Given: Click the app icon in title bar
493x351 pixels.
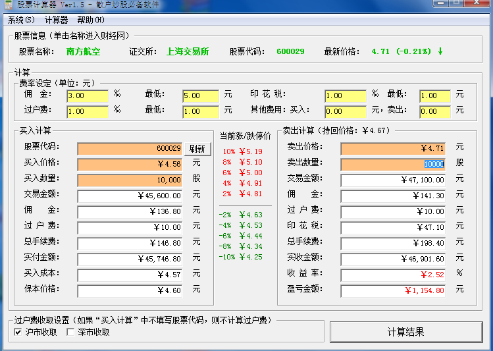Looking at the screenshot, I should point(8,5).
